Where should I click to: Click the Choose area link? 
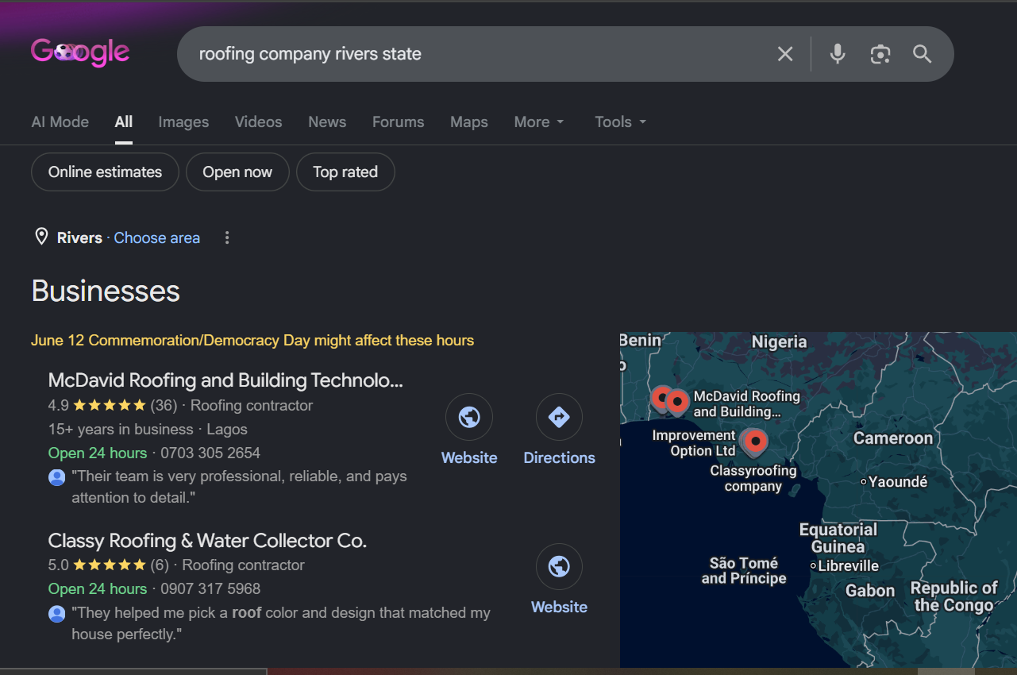[157, 237]
